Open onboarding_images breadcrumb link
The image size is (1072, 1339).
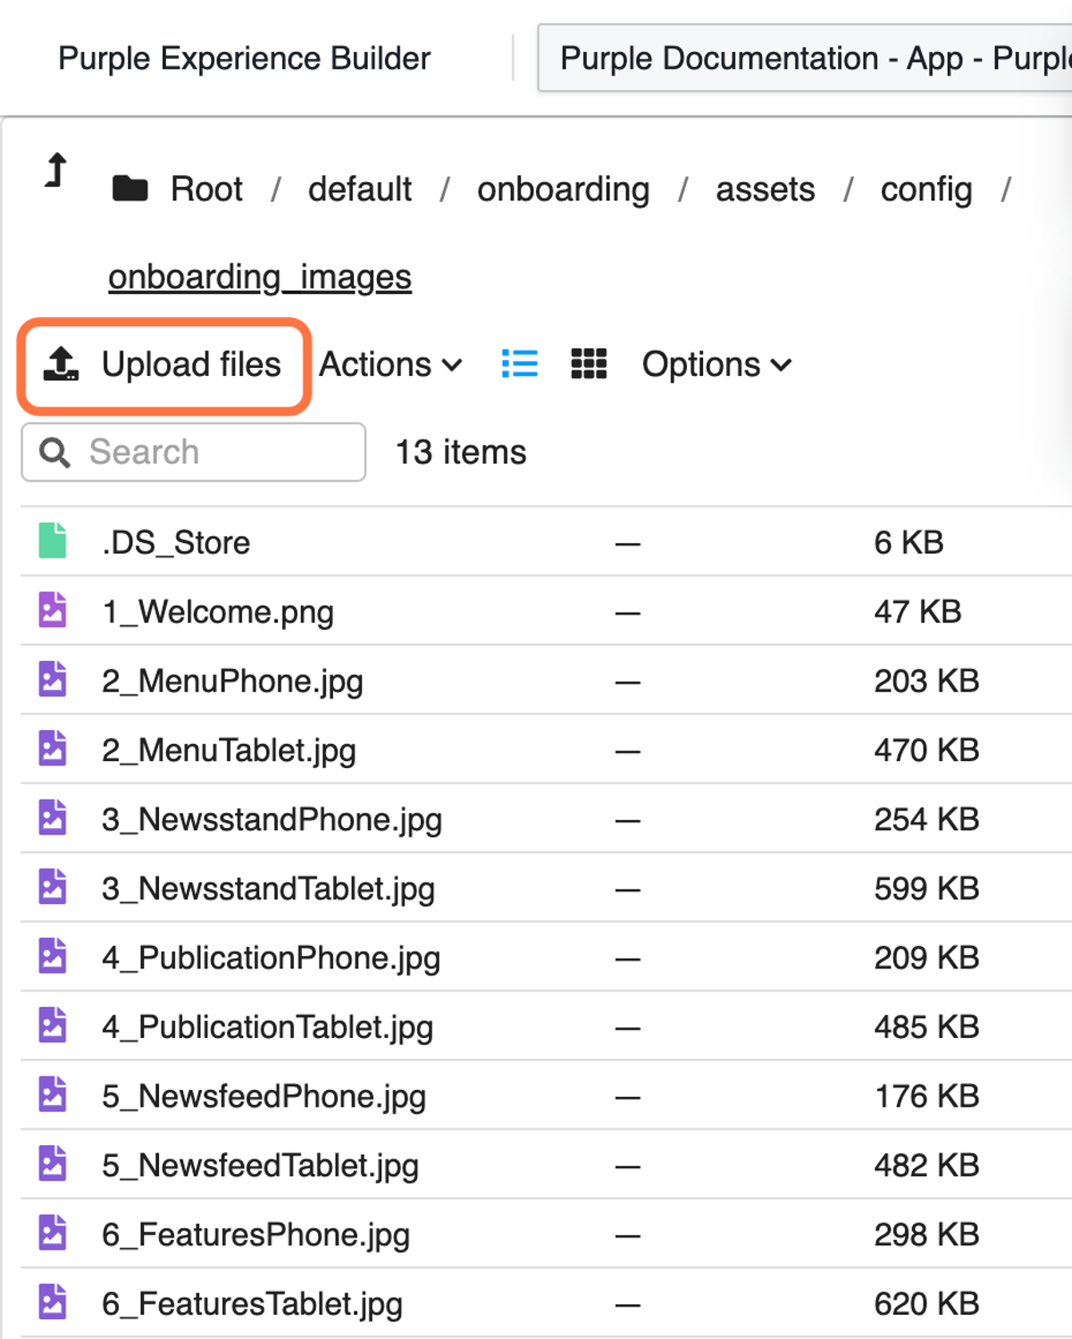pyautogui.click(x=260, y=277)
